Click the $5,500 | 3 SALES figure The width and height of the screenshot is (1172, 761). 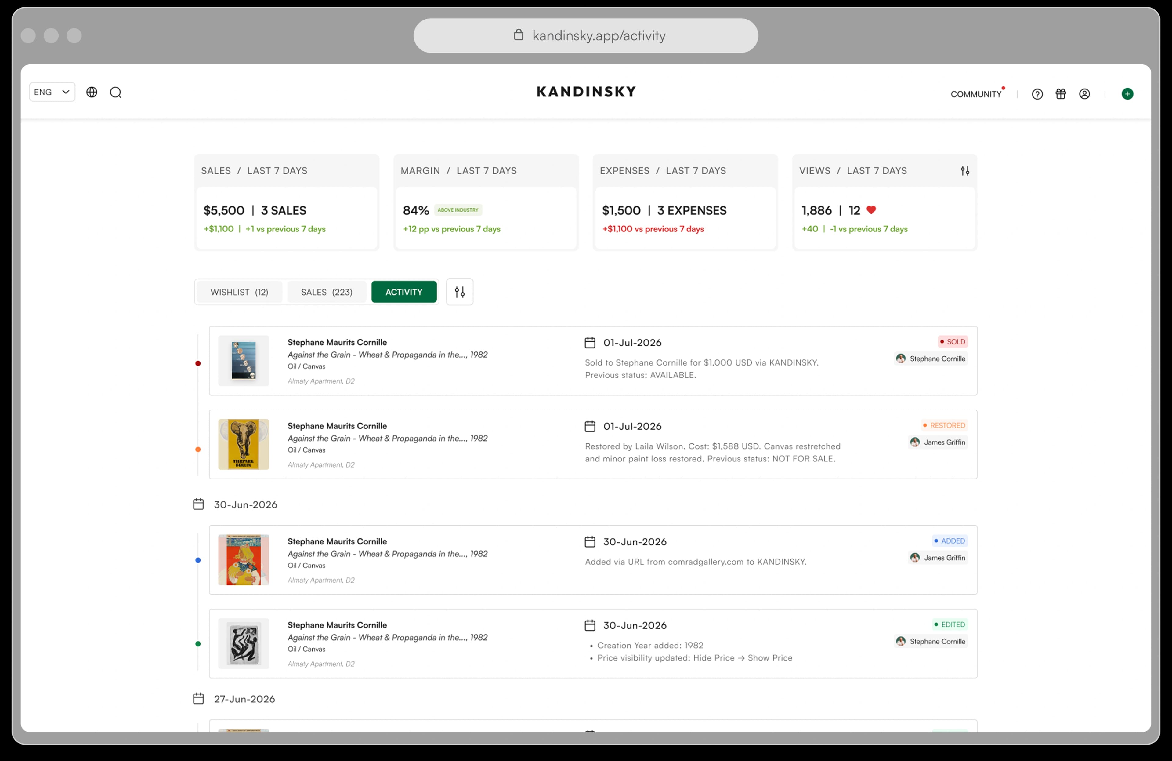255,210
